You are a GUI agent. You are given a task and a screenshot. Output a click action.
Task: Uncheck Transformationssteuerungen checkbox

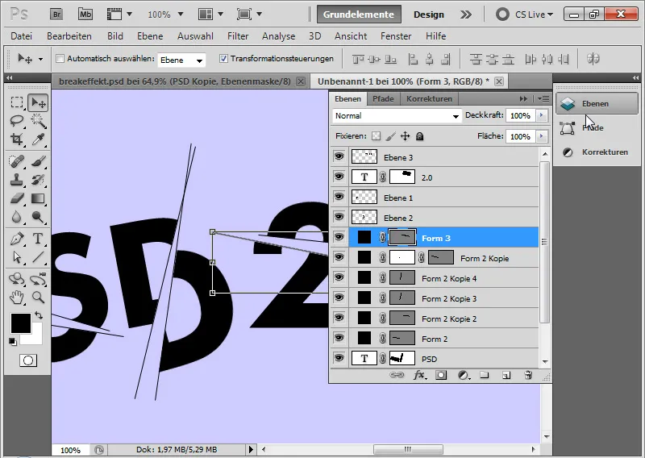[223, 59]
